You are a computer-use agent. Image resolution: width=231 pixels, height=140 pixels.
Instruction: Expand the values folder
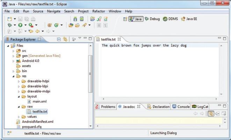click(x=19, y=117)
